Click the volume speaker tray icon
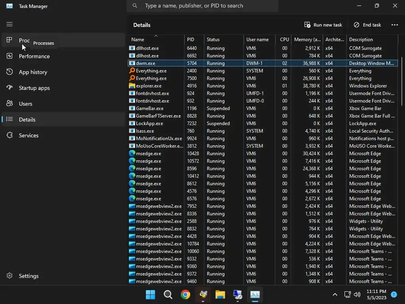The height and width of the screenshot is (304, 405). (x=357, y=294)
